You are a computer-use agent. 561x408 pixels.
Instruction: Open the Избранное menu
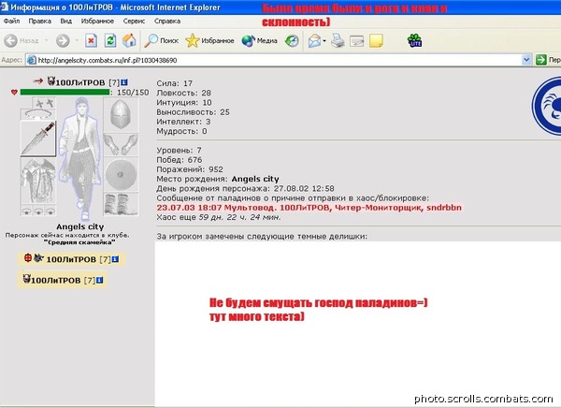[x=97, y=21]
